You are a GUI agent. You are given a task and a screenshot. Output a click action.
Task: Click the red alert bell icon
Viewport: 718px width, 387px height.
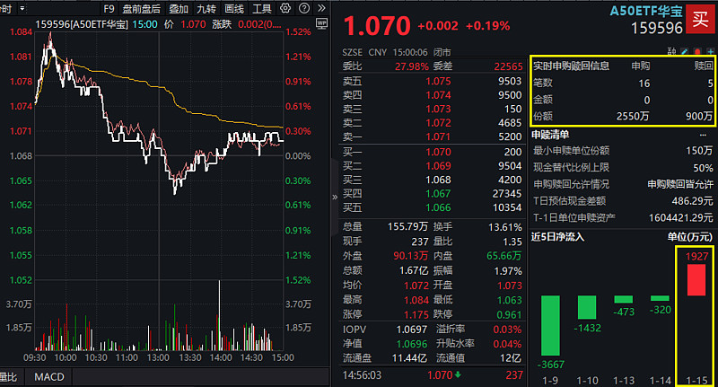click(696, 52)
